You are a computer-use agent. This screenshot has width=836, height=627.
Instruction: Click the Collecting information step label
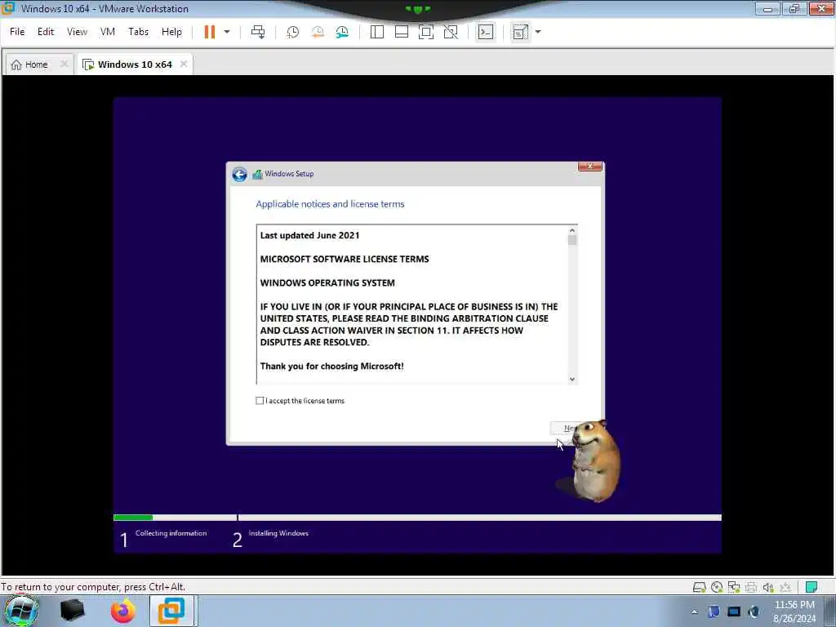point(171,533)
